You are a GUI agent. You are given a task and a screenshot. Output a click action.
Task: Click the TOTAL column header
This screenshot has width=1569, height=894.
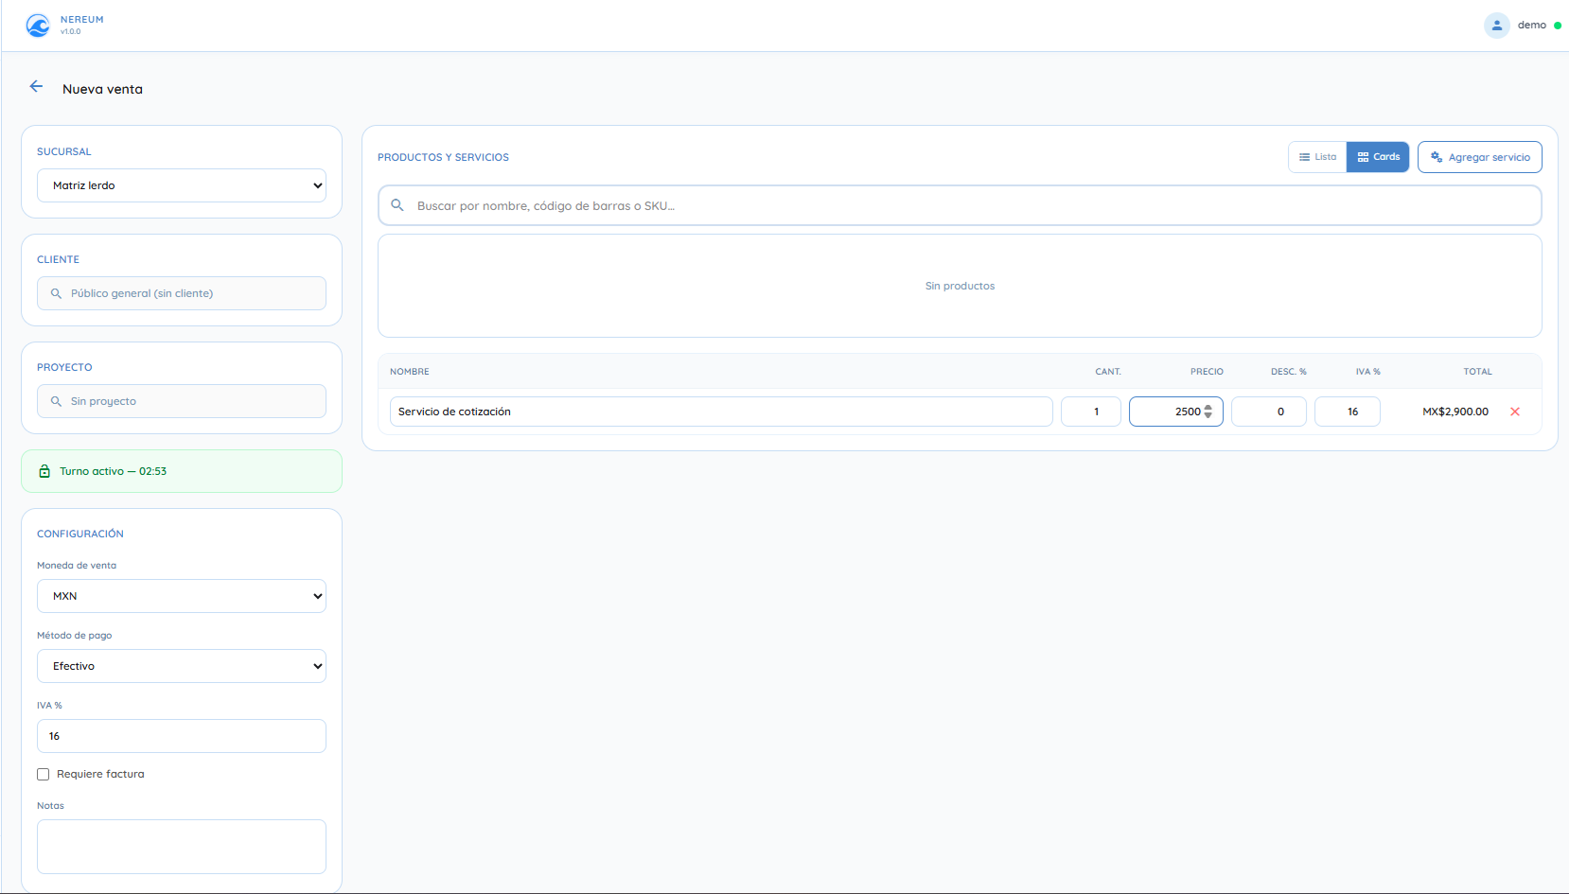click(1477, 372)
